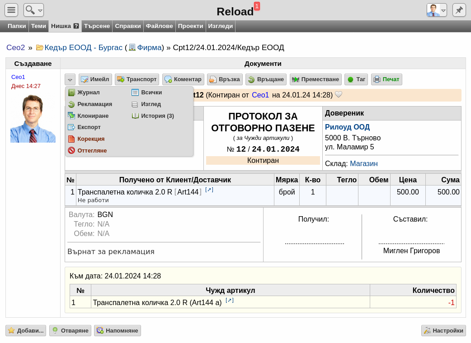Send document via Имейл button
The width and height of the screenshot is (471, 343).
tap(95, 79)
